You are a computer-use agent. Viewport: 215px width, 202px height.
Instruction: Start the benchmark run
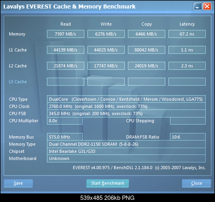click(107, 183)
